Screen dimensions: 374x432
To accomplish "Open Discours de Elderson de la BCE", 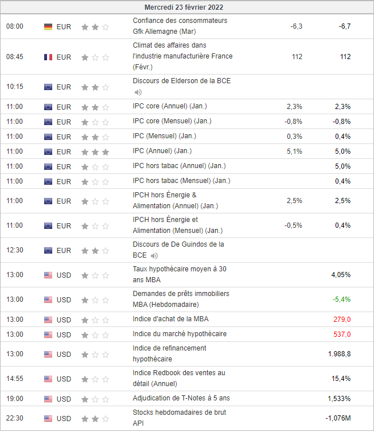I will pos(181,81).
